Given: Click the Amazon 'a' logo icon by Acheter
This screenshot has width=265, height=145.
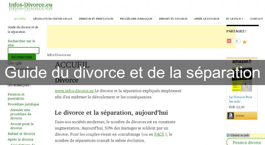Looking at the screenshot, I should (231, 116).
